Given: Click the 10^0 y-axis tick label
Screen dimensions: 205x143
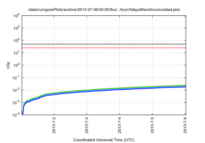Looking at the screenshot, I should coord(16,65).
